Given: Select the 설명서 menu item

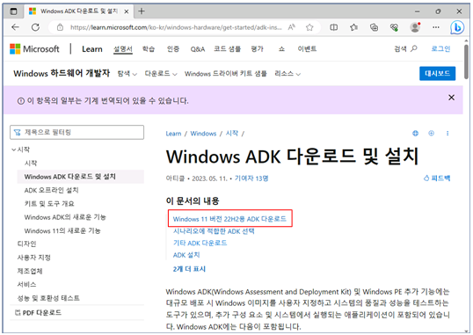Looking at the screenshot, I should (123, 49).
